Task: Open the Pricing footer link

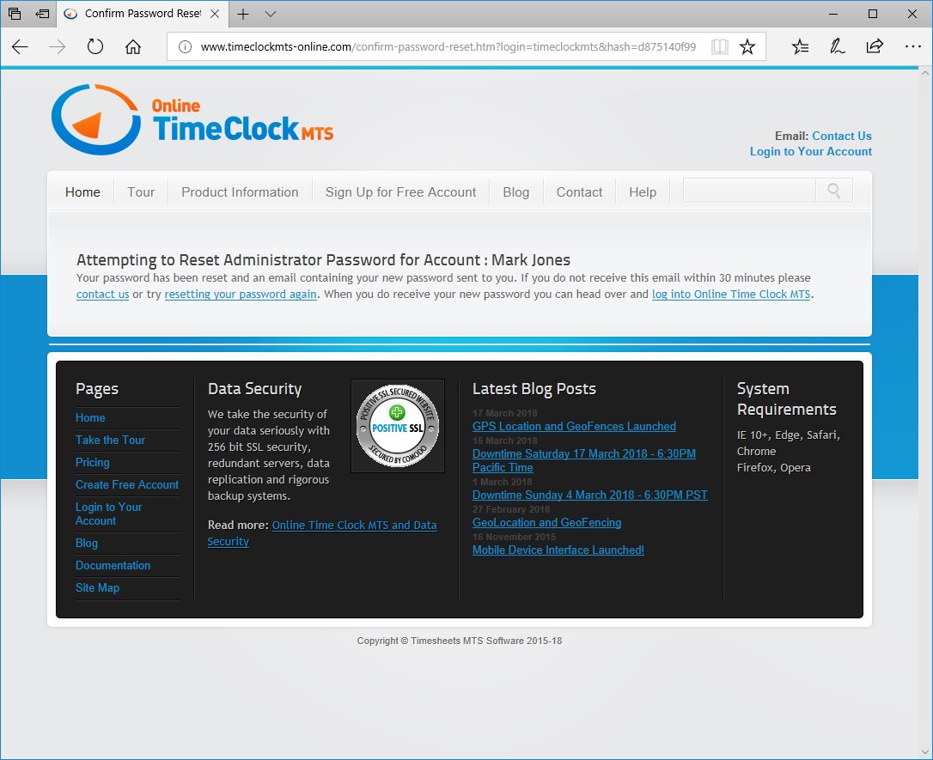Action: click(x=92, y=462)
